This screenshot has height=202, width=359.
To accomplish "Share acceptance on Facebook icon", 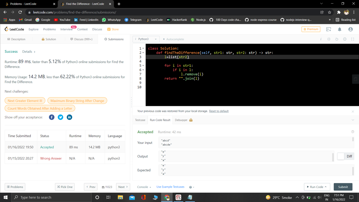I will click(x=52, y=117).
